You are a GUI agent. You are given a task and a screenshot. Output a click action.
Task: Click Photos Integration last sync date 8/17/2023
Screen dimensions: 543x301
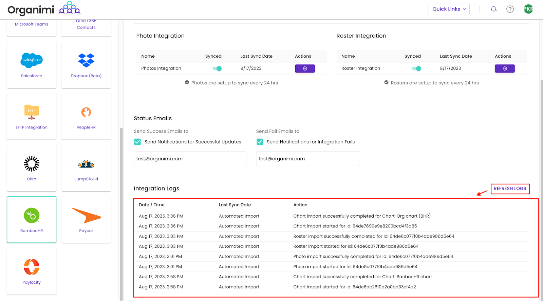[251, 68]
